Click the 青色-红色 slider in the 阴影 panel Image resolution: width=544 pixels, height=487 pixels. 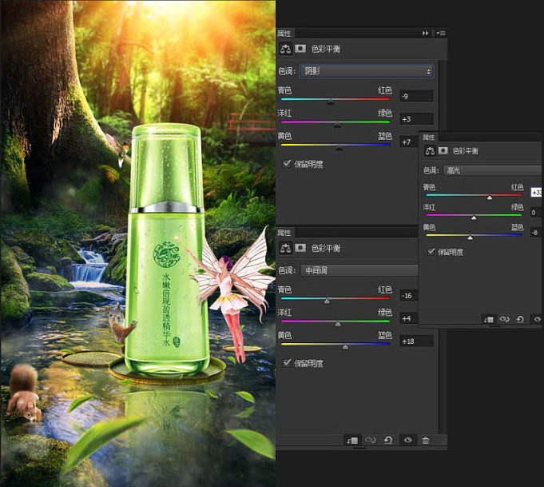[332, 101]
